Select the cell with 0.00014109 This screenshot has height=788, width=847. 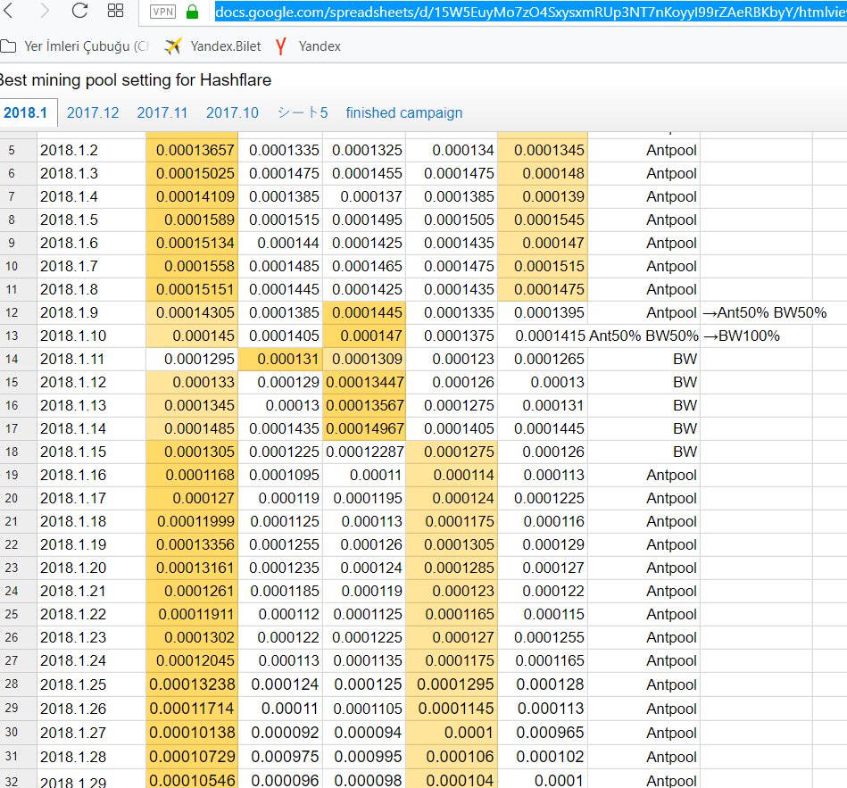pos(192,196)
